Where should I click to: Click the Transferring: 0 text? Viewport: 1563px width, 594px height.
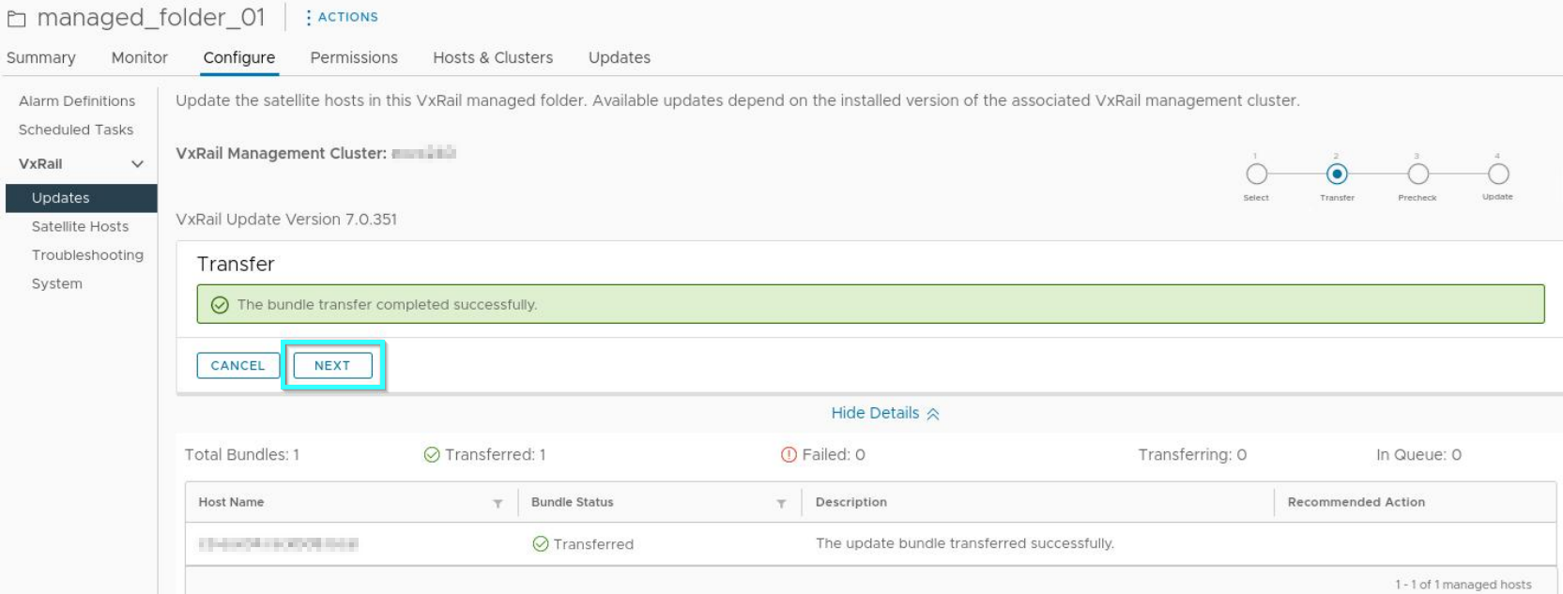[x=1192, y=455]
